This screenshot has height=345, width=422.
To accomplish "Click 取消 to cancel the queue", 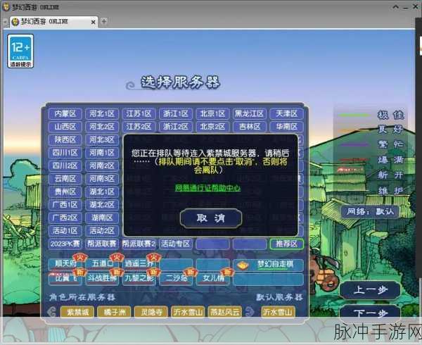I will pos(211,218).
